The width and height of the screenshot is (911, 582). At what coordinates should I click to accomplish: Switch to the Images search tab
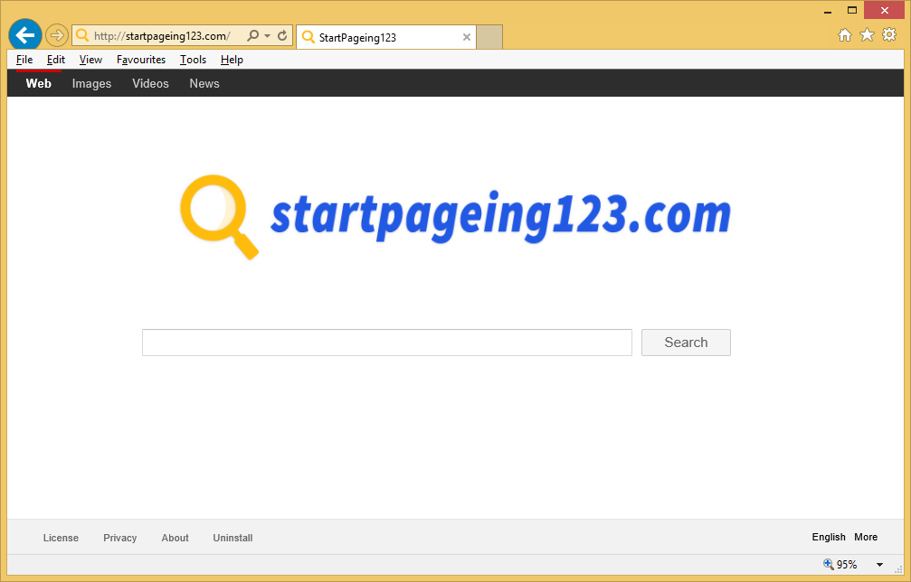tap(91, 83)
